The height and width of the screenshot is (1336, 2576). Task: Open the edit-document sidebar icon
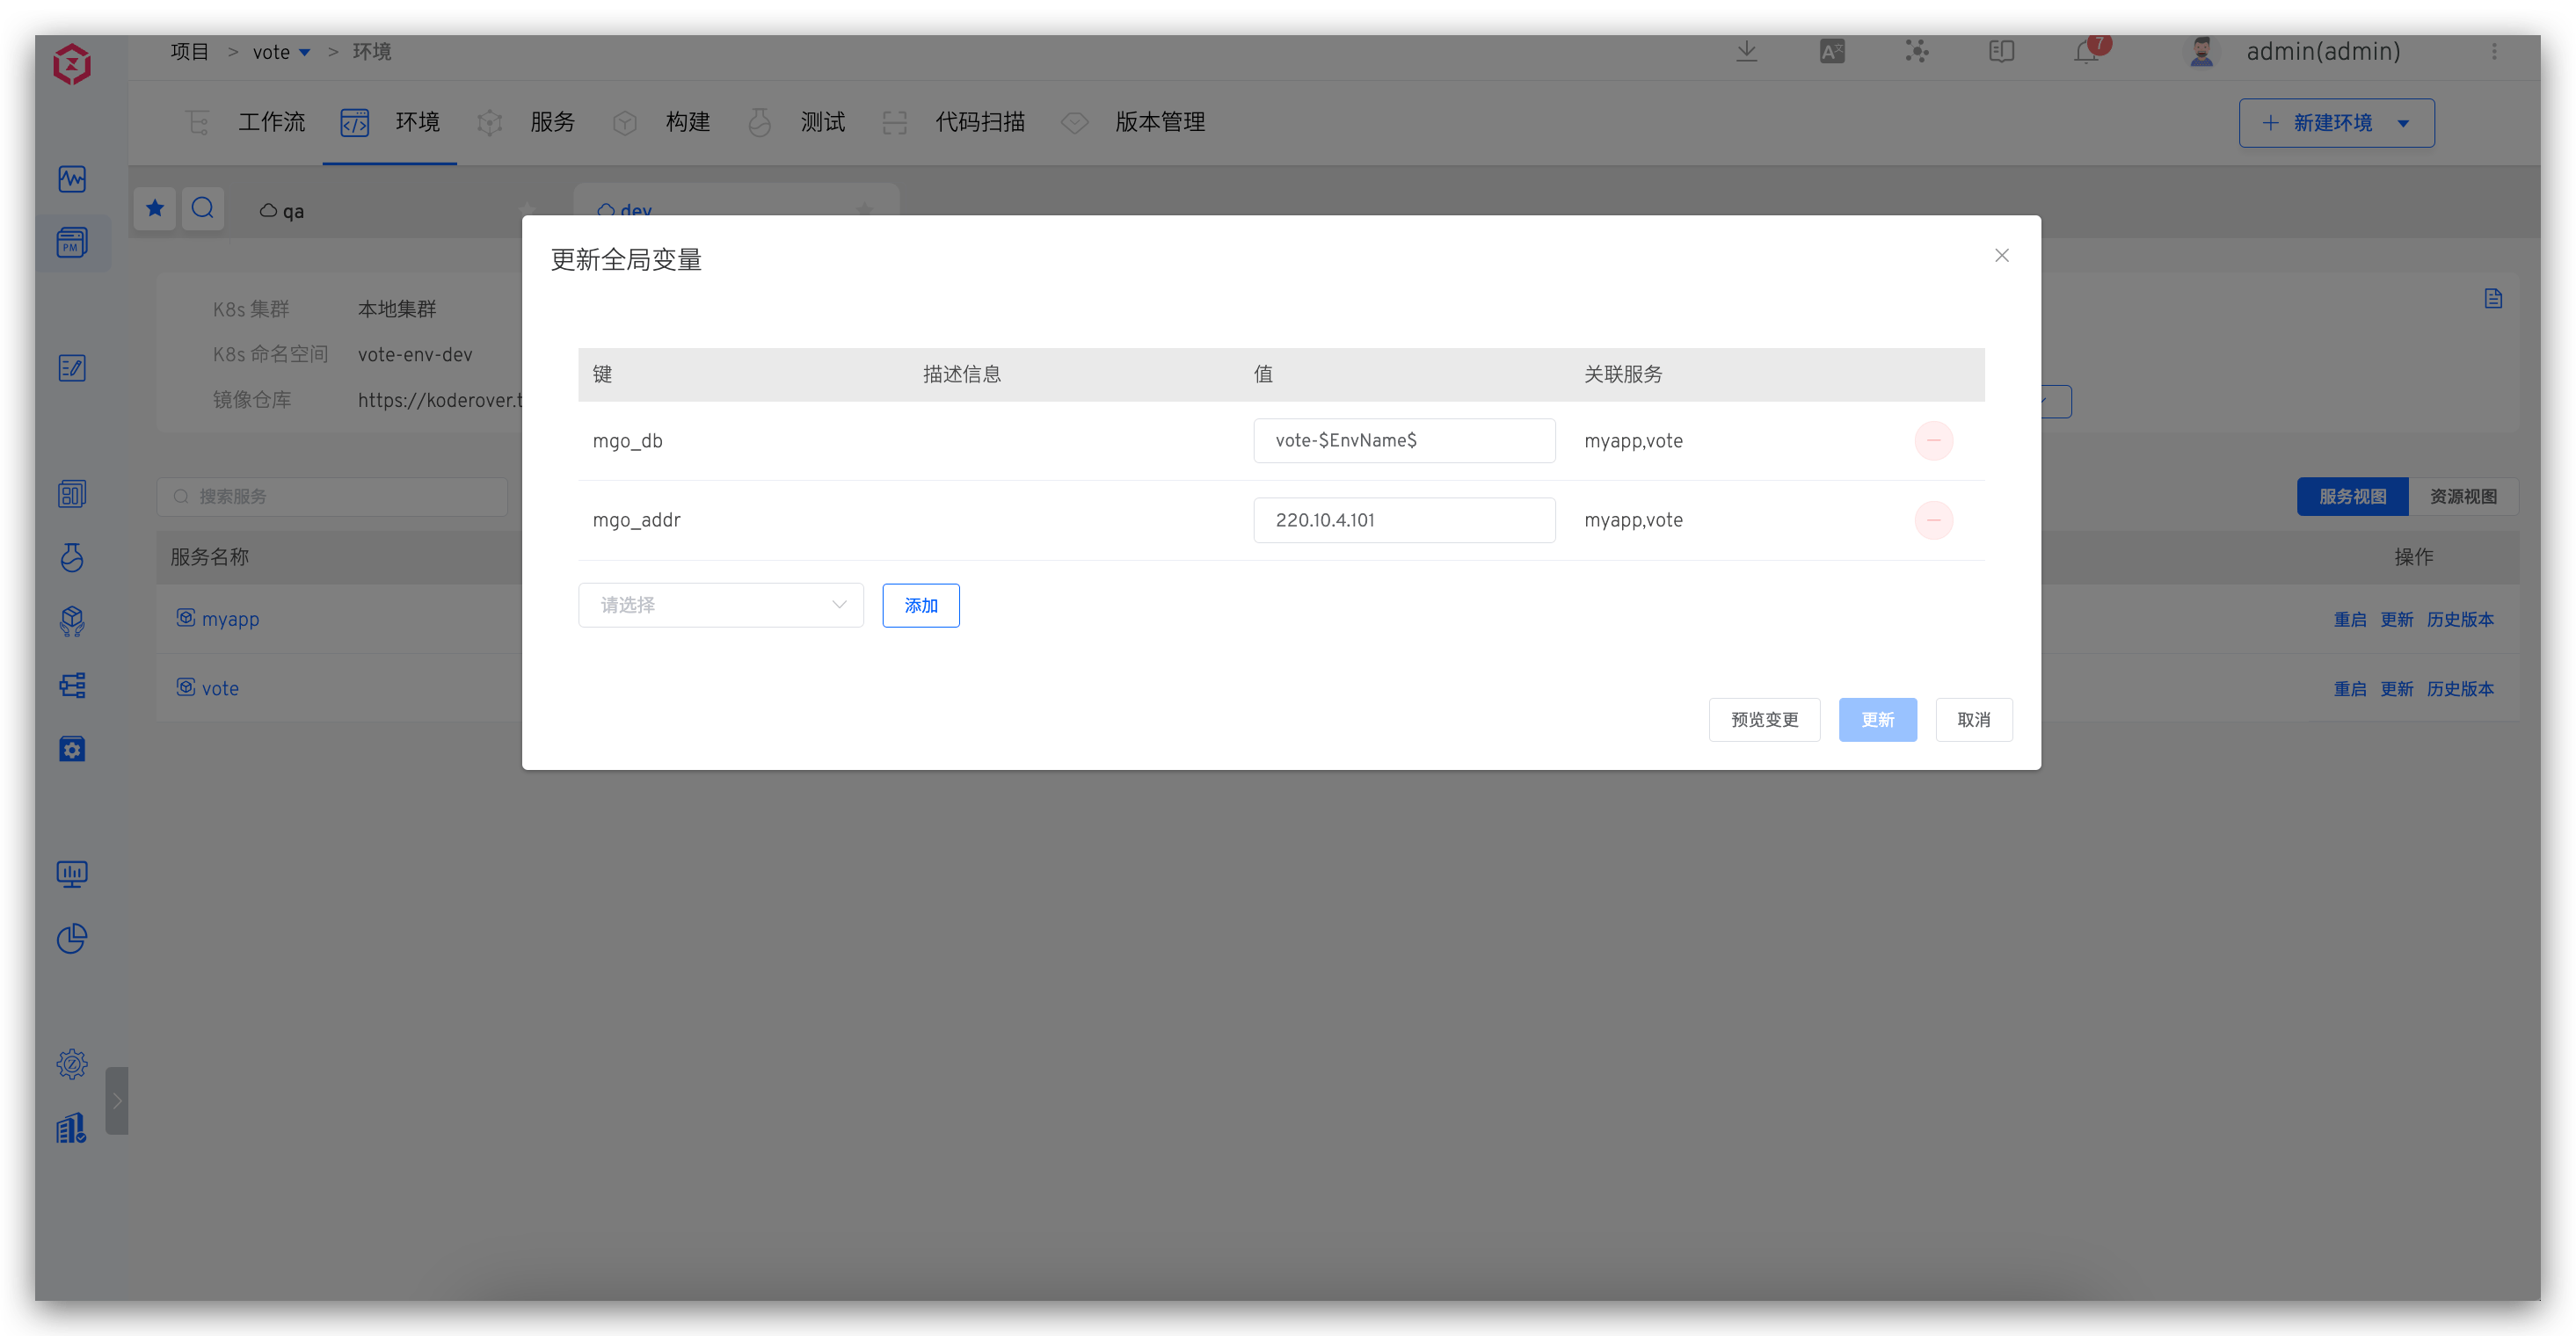72,368
